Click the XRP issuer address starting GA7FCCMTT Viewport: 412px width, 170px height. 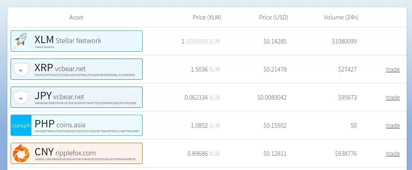(x=85, y=75)
